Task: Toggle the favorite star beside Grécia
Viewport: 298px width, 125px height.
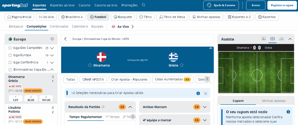Action: 182,65
